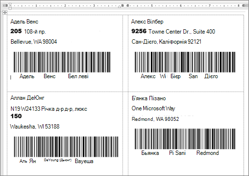Click the horizontal ruler at mark 6
The width and height of the screenshot is (249, 176).
click(x=181, y=6)
